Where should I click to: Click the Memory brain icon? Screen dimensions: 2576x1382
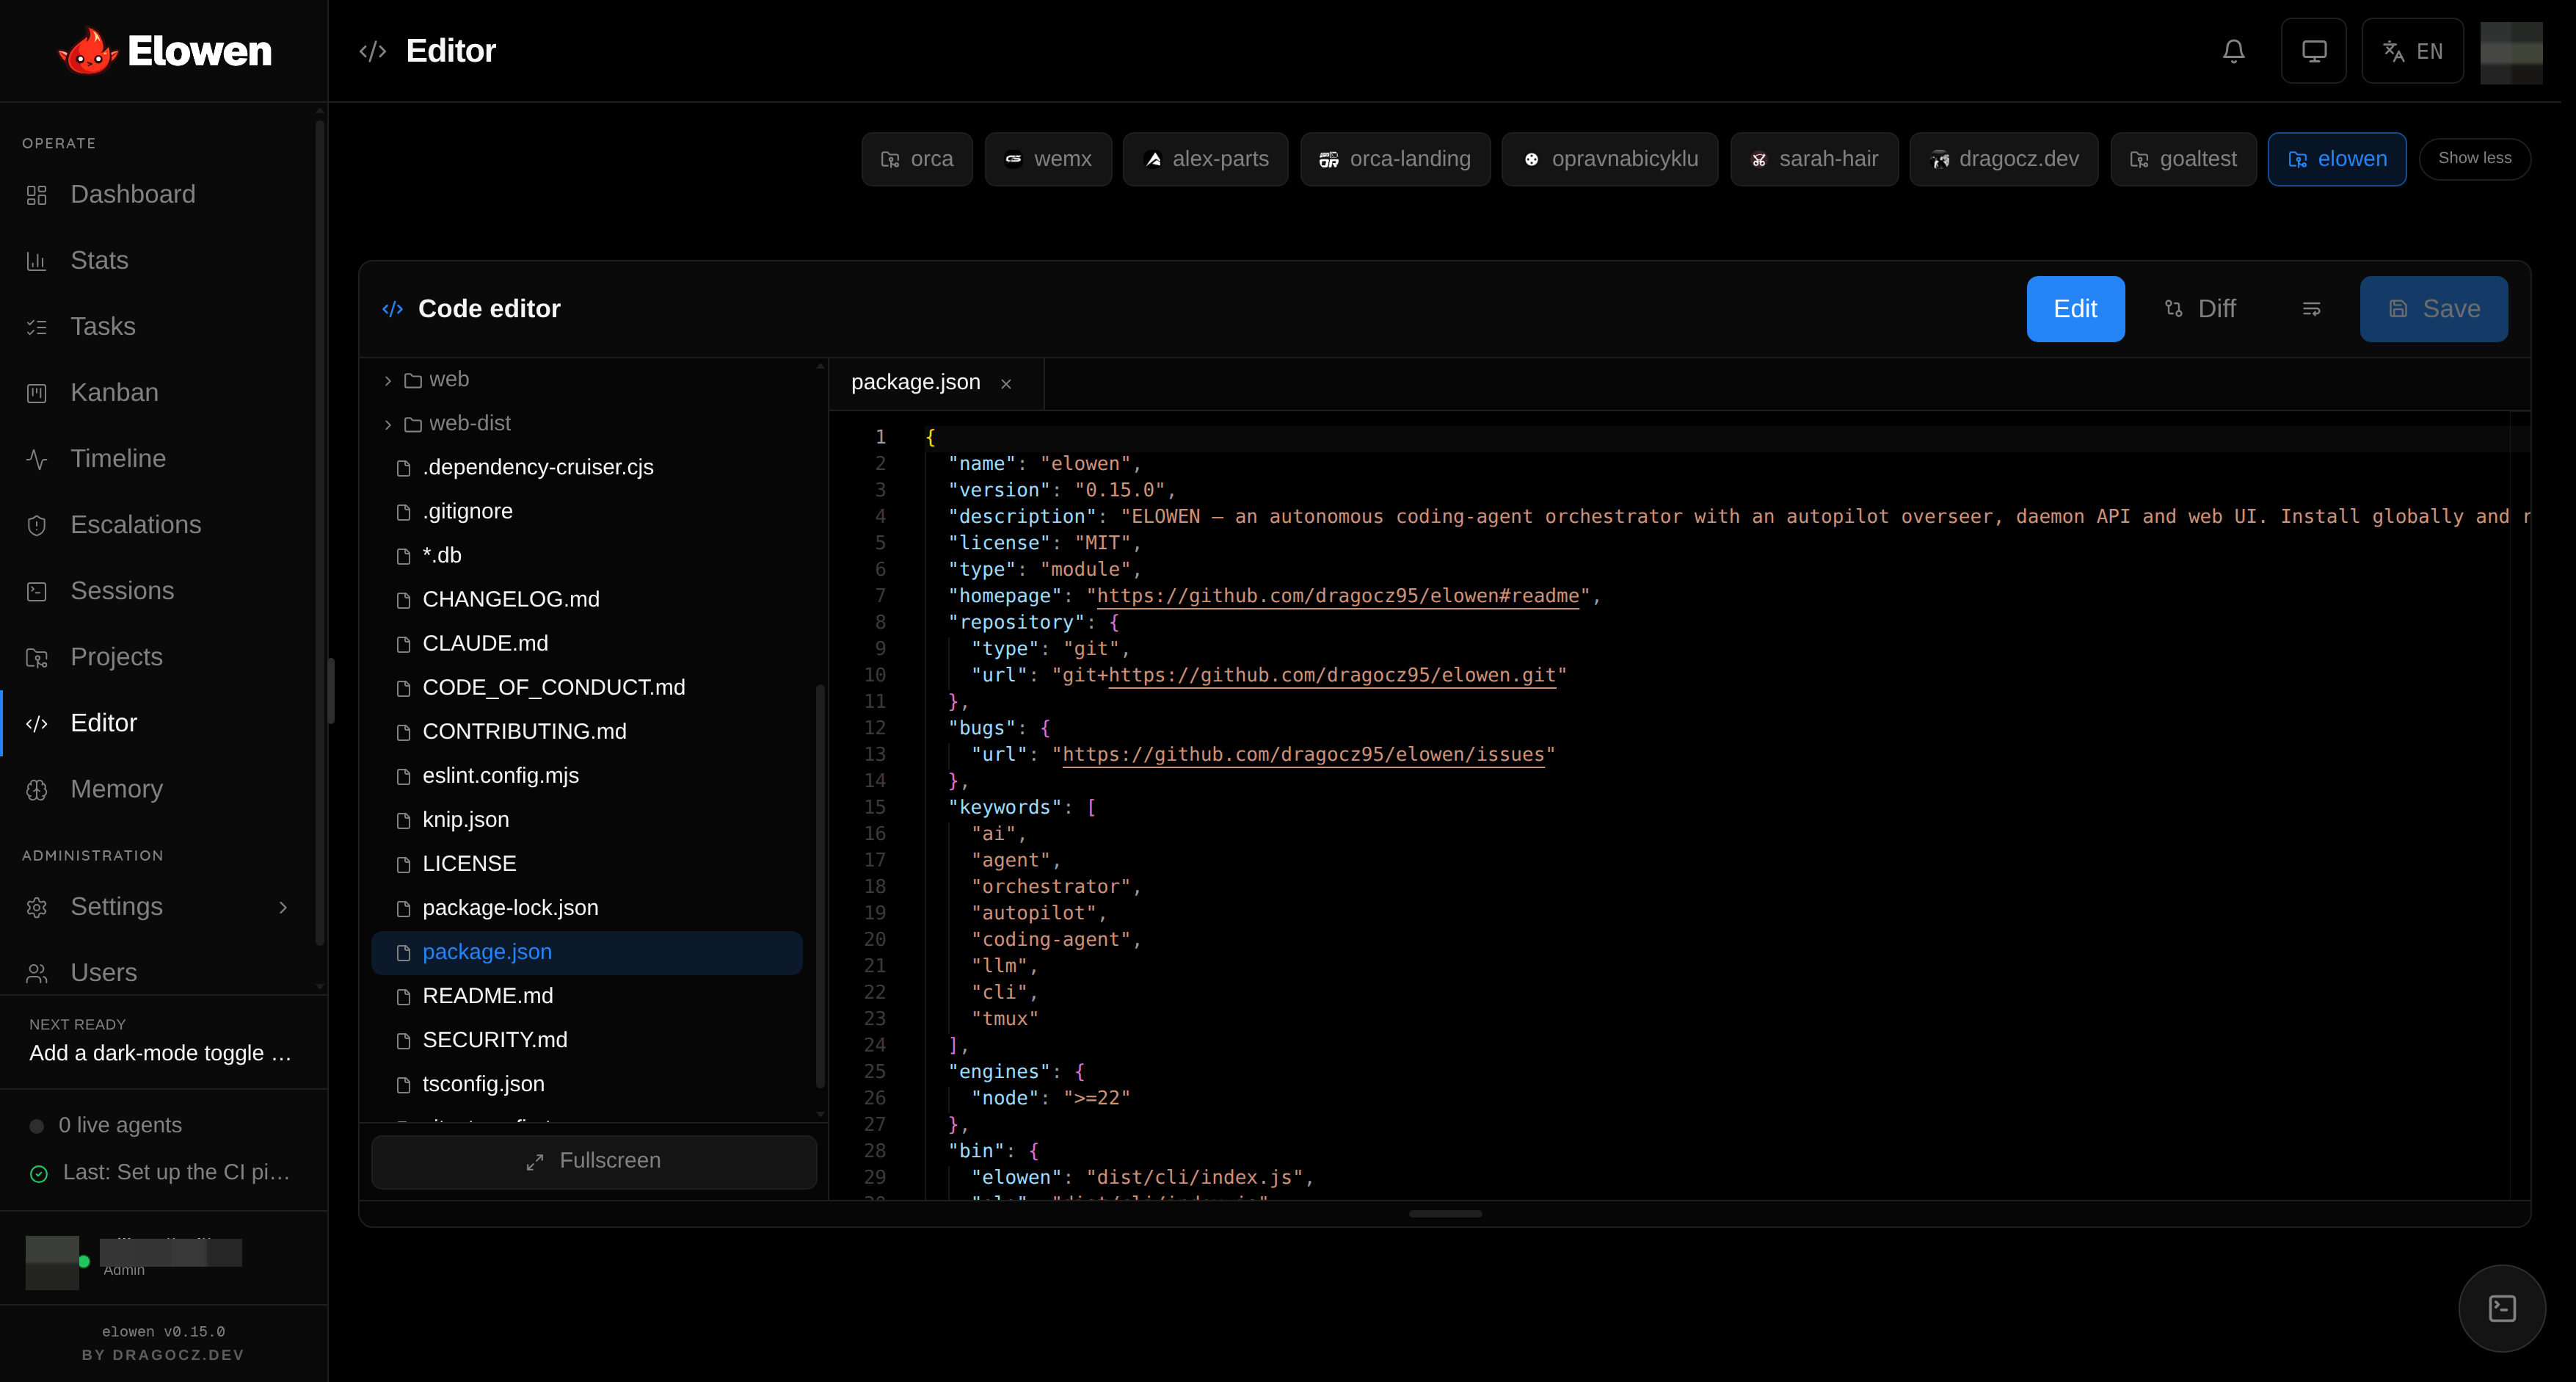37,789
